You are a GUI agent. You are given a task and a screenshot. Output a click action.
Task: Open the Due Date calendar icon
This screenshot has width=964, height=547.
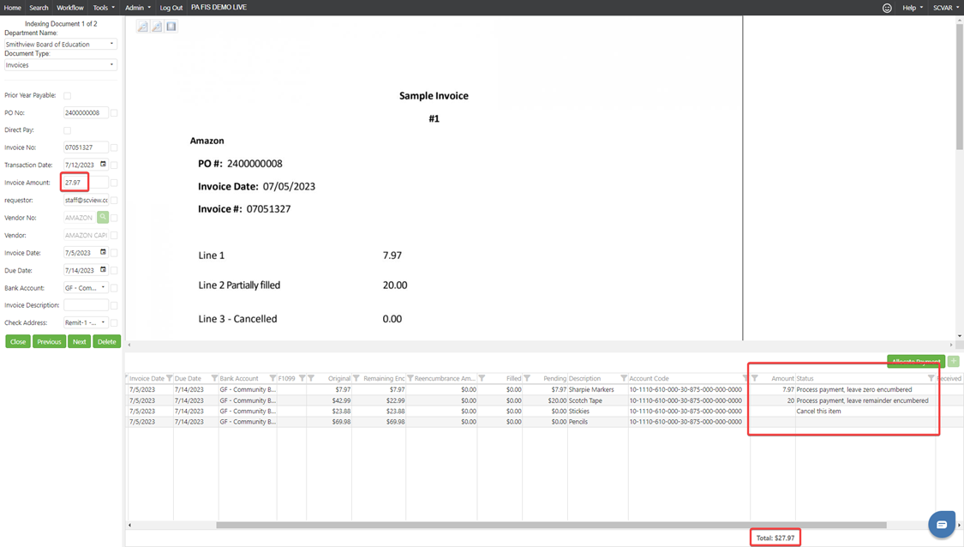pyautogui.click(x=103, y=270)
